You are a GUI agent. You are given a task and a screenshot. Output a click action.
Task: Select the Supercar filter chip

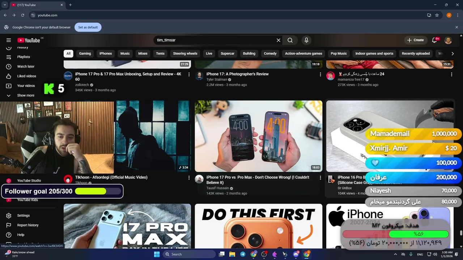228,53
